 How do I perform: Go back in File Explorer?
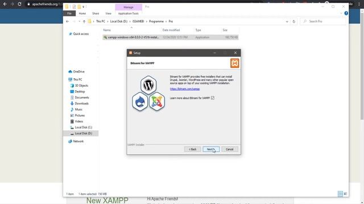(x=67, y=22)
